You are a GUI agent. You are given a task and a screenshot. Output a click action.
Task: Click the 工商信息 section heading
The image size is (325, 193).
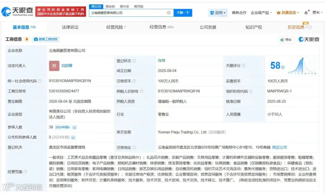(14, 39)
